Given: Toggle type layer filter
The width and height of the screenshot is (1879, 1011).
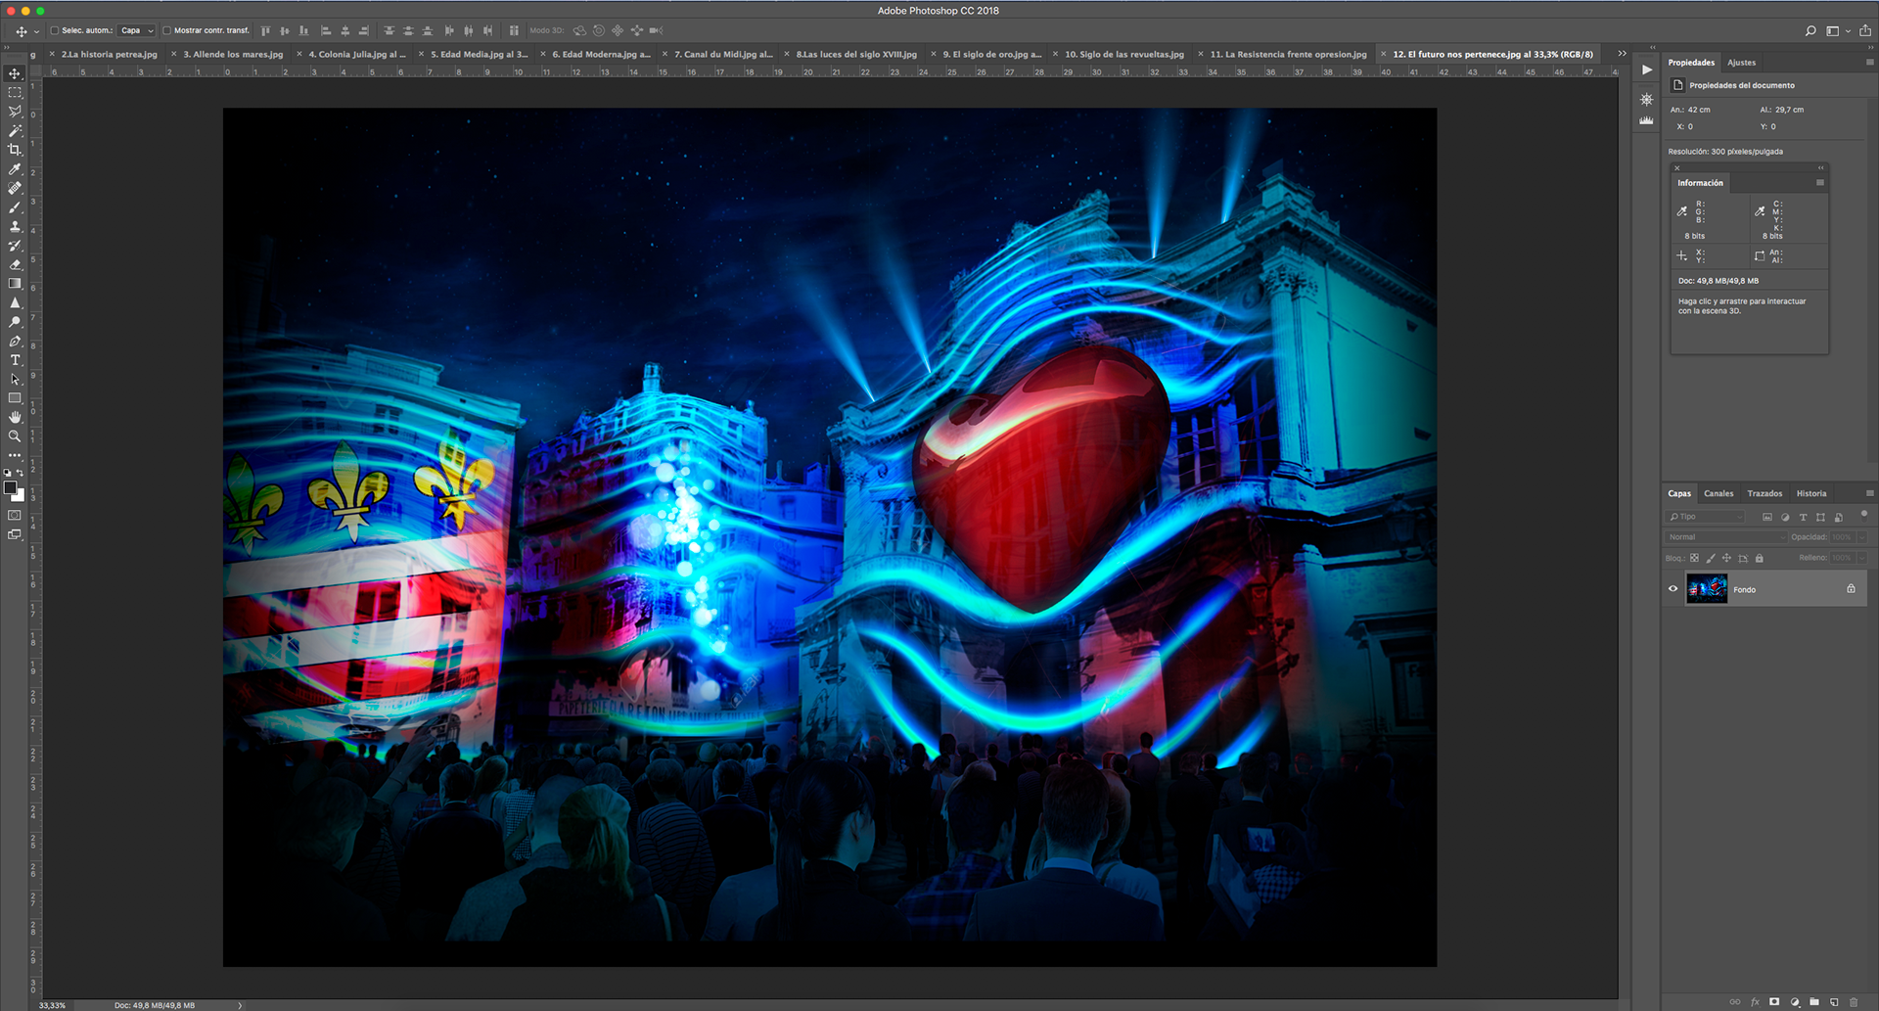Looking at the screenshot, I should point(1803,517).
